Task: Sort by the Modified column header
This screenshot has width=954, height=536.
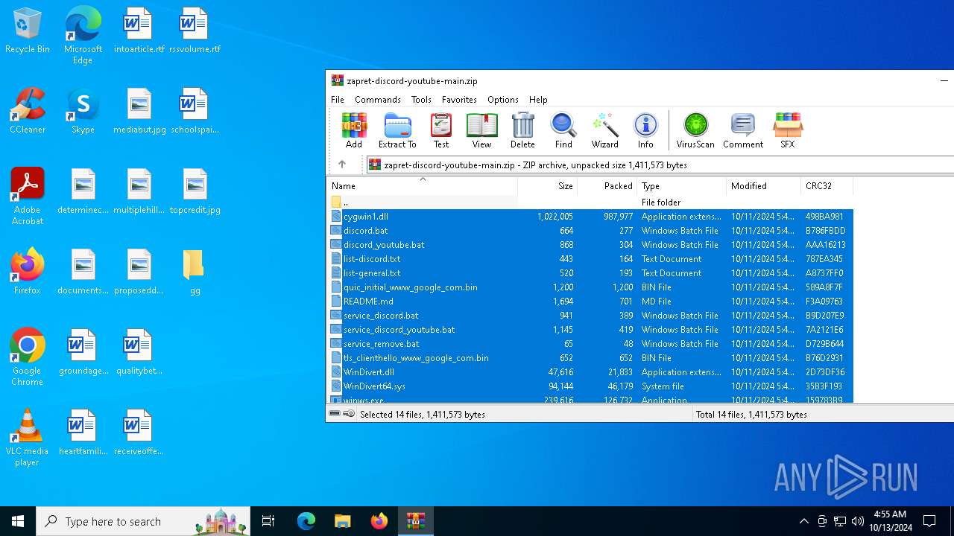Action: [x=763, y=186]
